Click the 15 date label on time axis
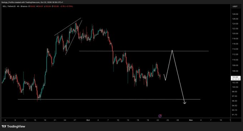The width and height of the screenshot is (243, 131). [35, 120]
